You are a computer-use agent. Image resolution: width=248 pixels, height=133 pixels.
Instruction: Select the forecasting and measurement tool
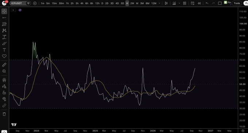(x=4, y=37)
